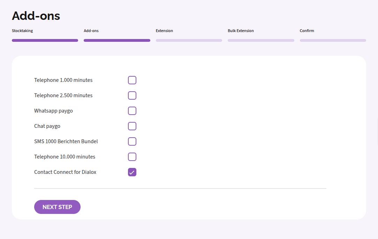
Task: Select the Chat paygo checkbox
Action: (132, 126)
